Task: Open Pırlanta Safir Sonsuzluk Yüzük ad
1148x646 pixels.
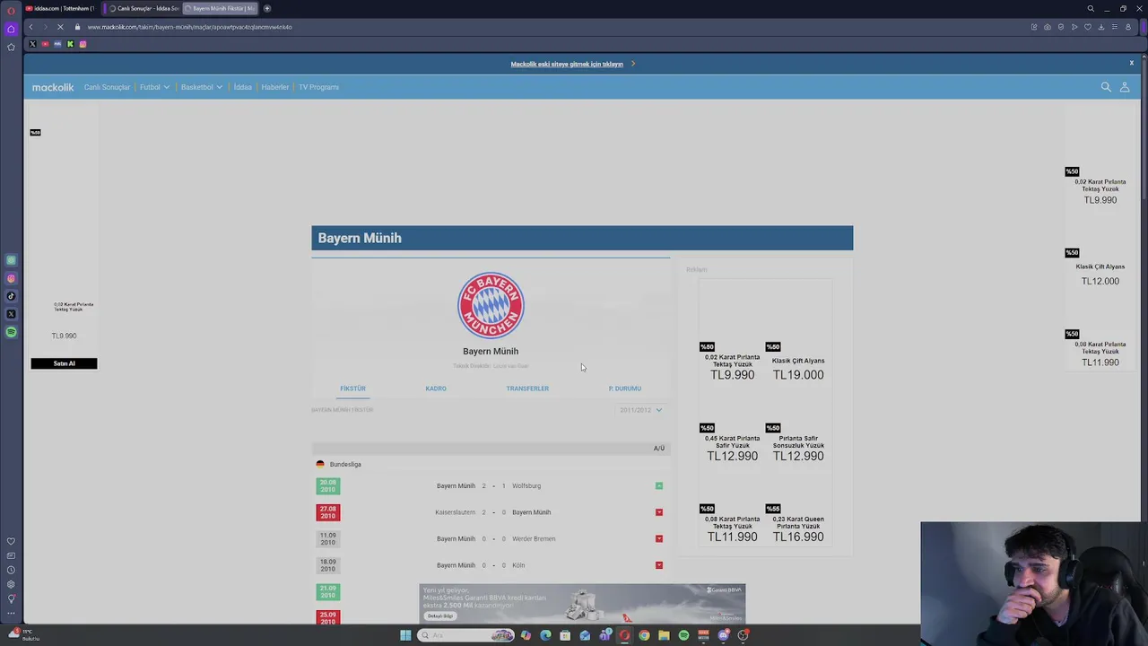Action: tap(798, 443)
